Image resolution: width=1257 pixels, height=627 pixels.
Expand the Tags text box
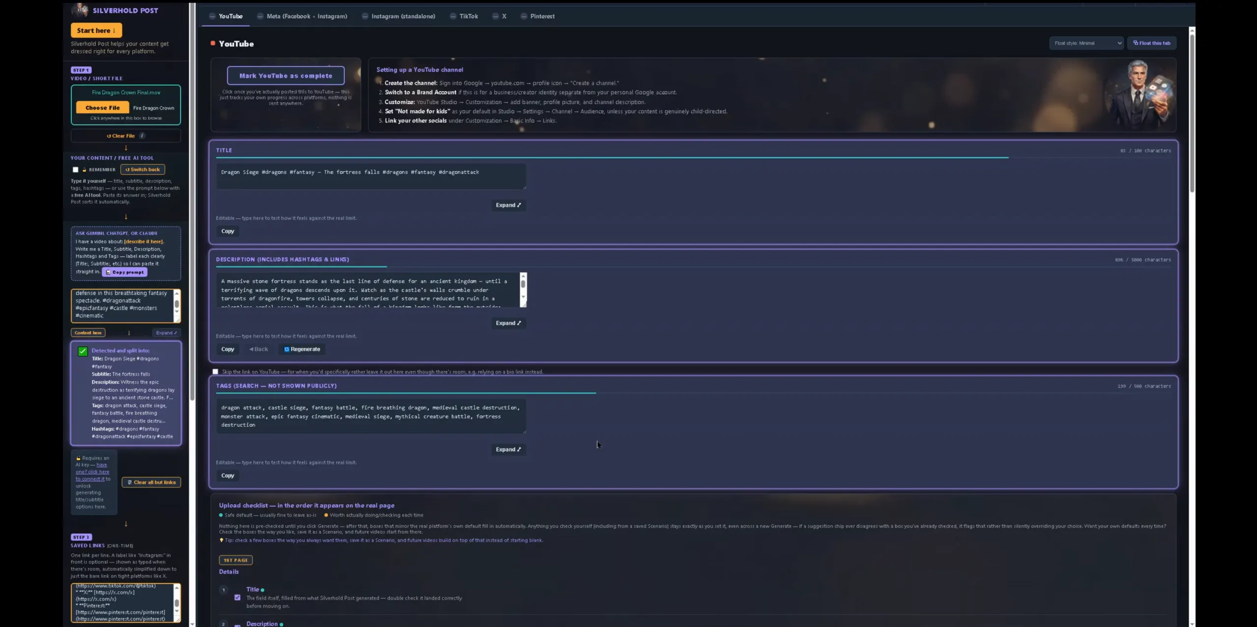508,450
